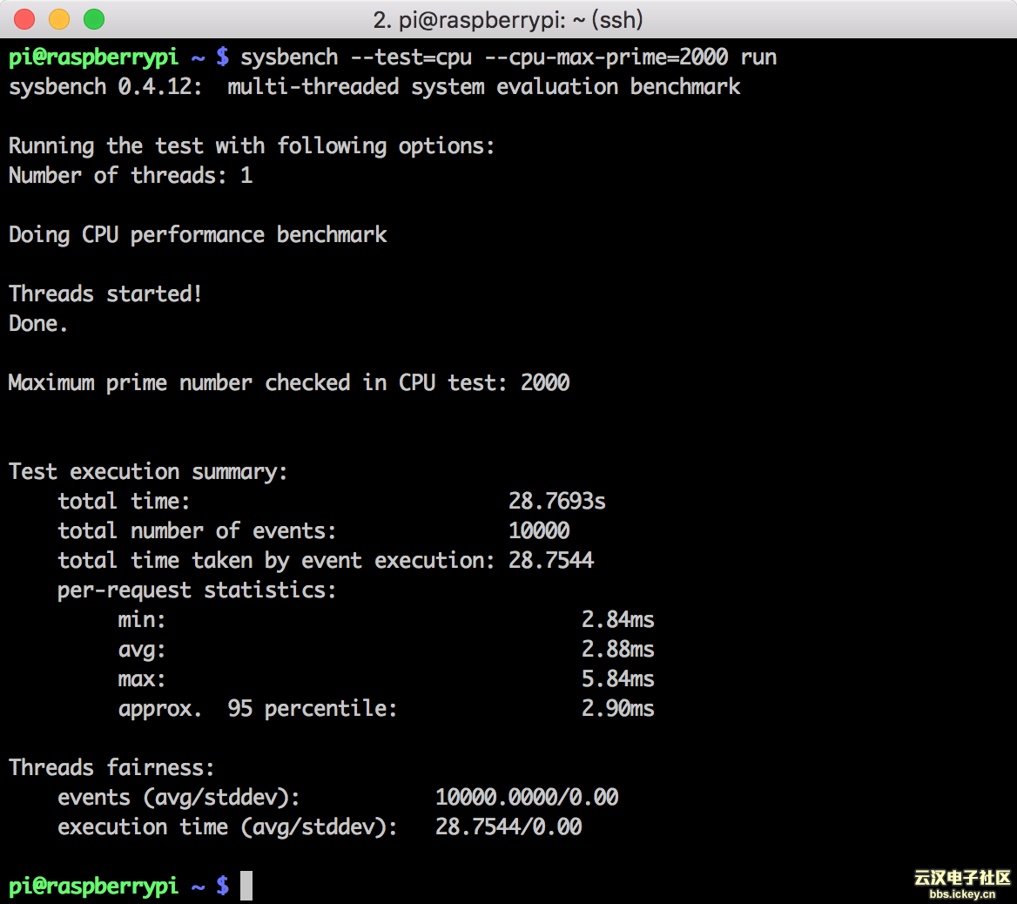Screen dimensions: 1017x904
Task: Click the green maximize window button
Action: (94, 19)
